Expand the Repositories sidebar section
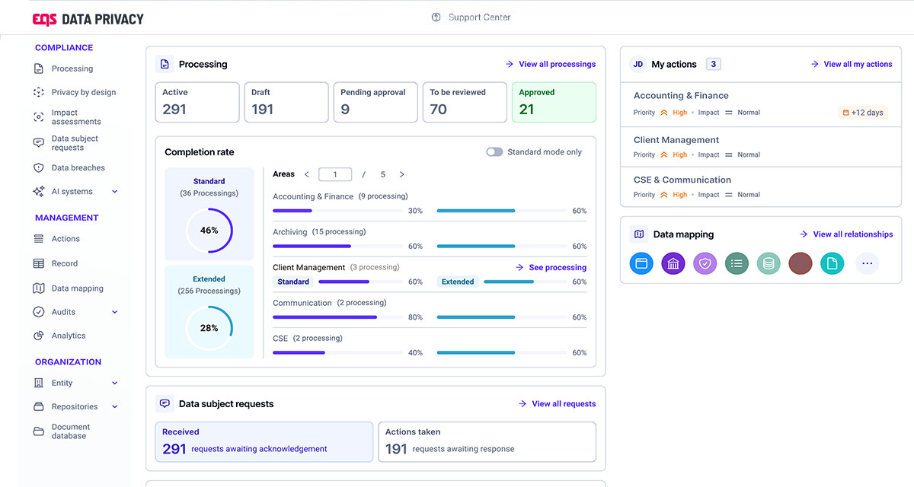 [x=115, y=407]
